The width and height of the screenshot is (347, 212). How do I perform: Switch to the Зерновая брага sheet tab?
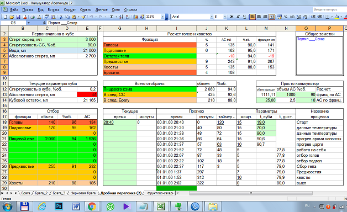tap(83, 193)
